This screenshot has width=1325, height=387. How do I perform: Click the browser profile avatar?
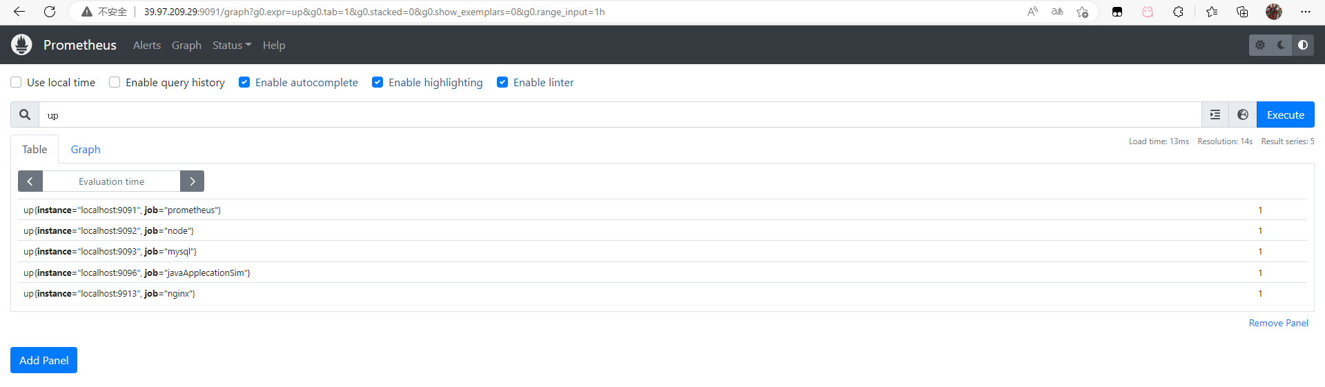[x=1274, y=12]
